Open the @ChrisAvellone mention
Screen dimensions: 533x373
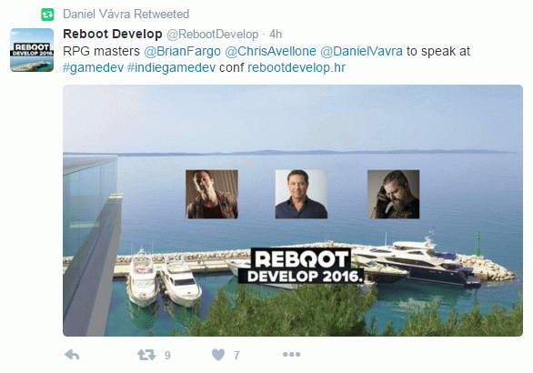pyautogui.click(x=270, y=51)
